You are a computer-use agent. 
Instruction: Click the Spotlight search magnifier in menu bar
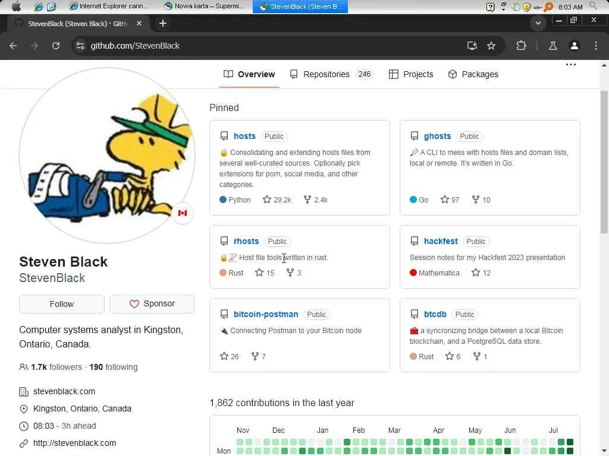point(593,5)
